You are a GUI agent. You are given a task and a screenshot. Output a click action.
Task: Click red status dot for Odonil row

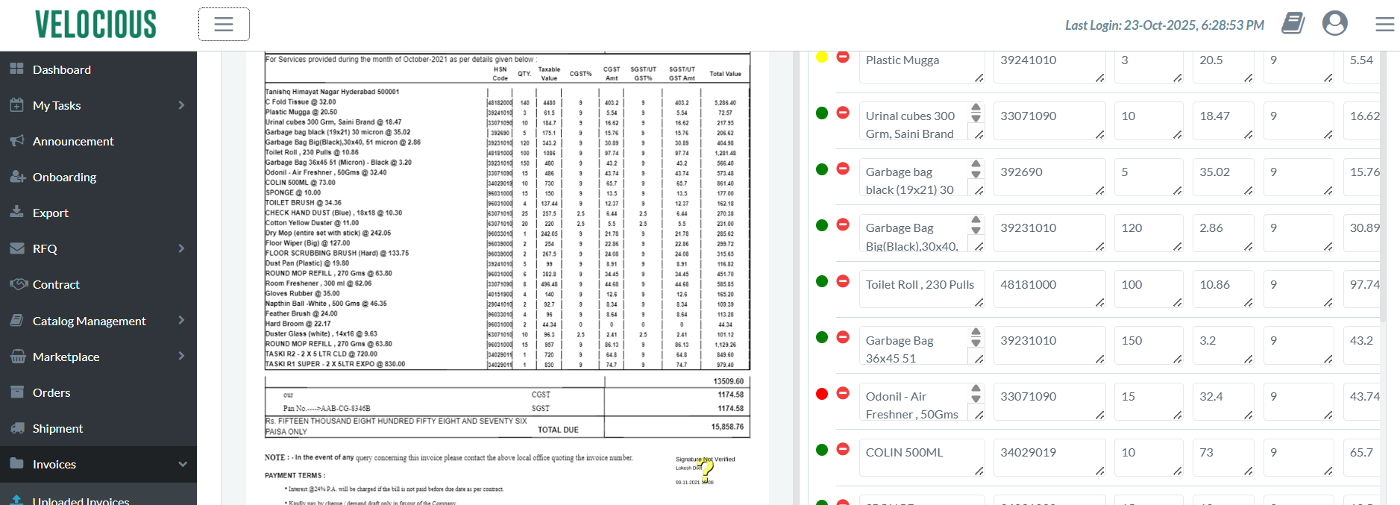click(x=822, y=394)
